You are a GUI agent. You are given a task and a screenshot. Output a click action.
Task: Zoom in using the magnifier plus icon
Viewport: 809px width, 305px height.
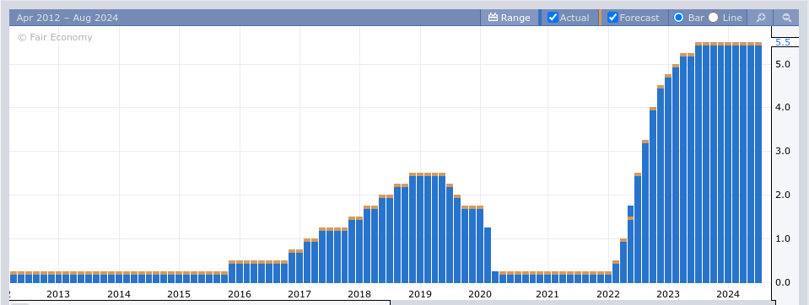coord(761,18)
